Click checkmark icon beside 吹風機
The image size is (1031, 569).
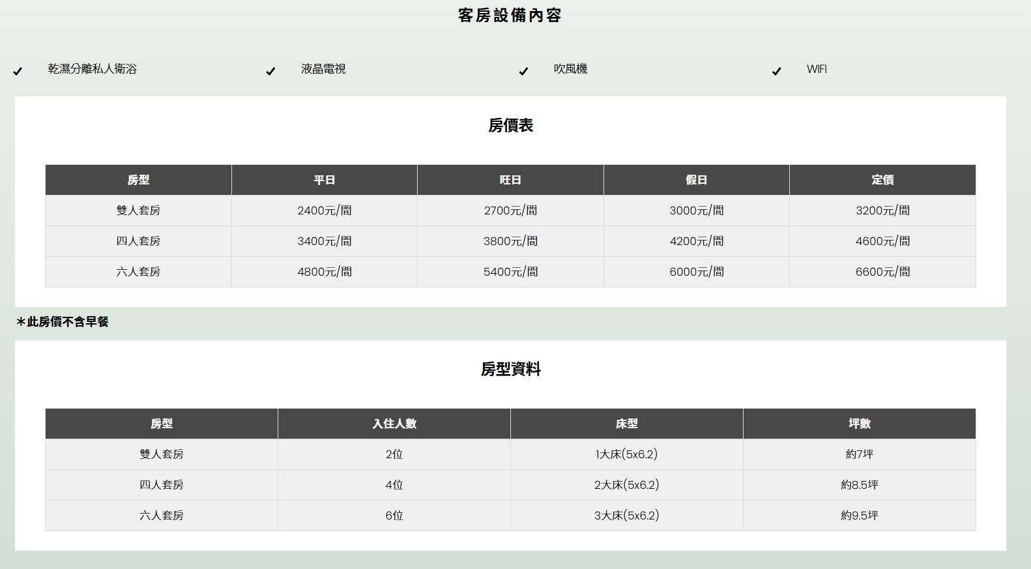[x=523, y=71]
